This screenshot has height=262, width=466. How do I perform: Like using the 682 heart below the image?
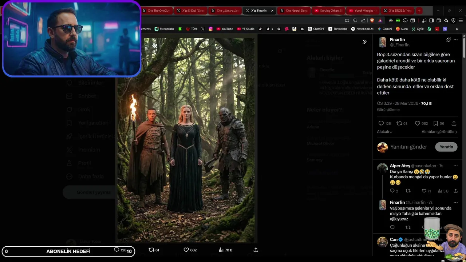190,250
